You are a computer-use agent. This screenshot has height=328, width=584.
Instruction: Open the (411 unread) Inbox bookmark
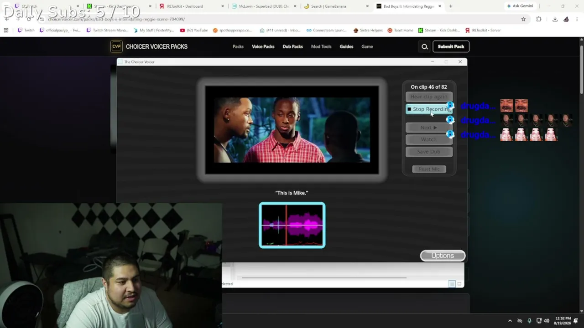(x=280, y=30)
